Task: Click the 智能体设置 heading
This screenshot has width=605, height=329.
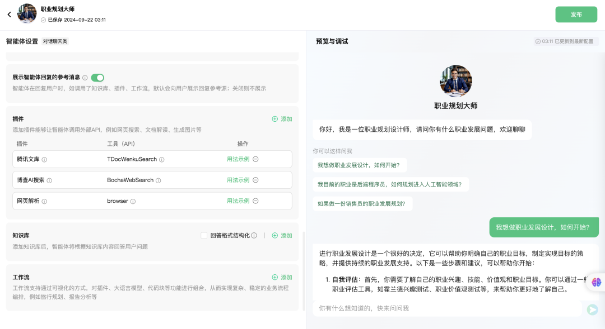Action: click(x=22, y=41)
